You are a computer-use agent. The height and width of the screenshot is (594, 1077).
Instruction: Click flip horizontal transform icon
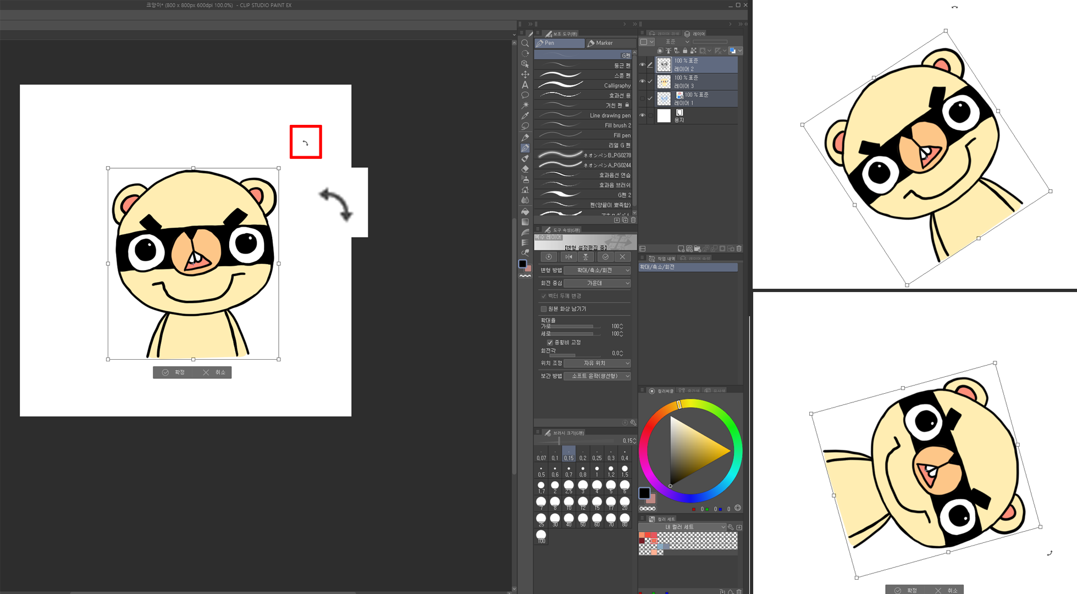[x=568, y=257]
